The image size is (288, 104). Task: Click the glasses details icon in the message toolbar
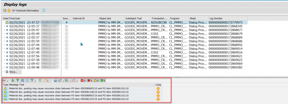pos(4,80)
